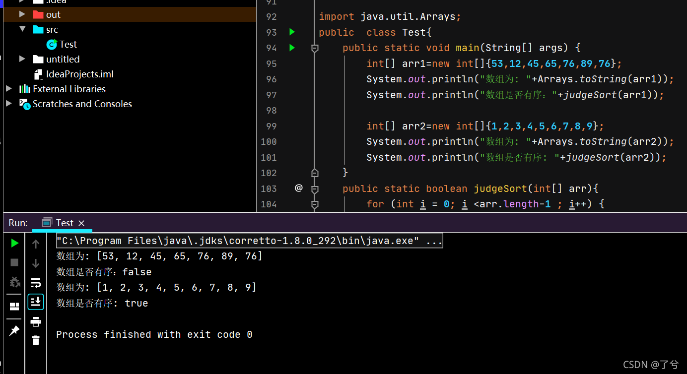Collapse main method fold marker at line 94

314,48
